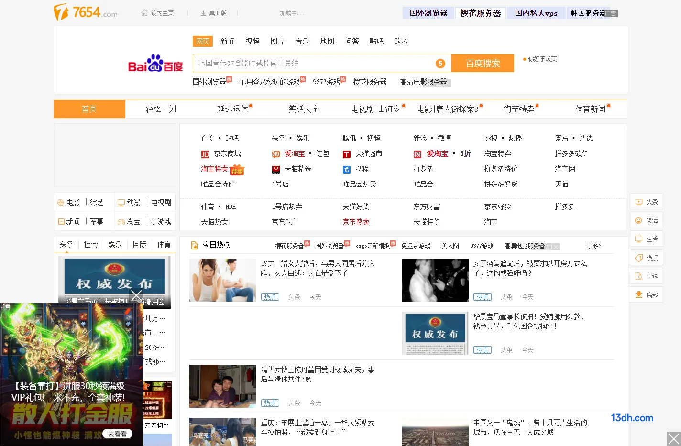The image size is (681, 446).
Task: Click the news icon beside 新闻
Action: point(61,222)
